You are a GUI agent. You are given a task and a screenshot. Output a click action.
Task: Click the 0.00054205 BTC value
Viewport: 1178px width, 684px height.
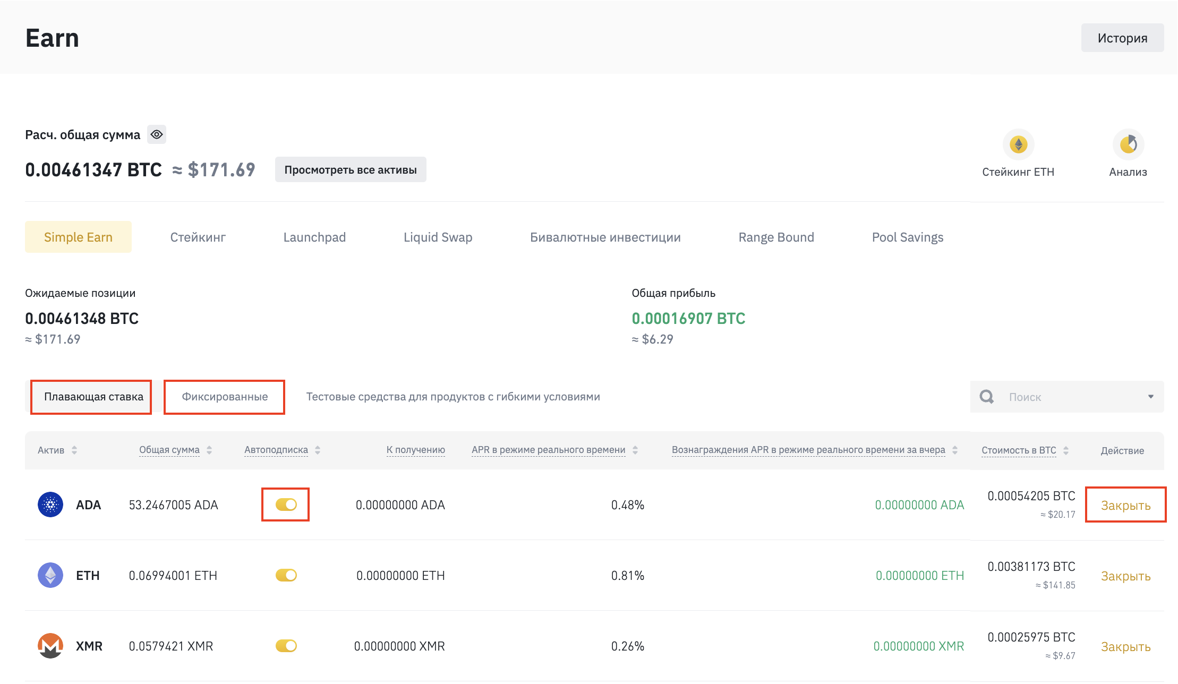(x=1031, y=495)
